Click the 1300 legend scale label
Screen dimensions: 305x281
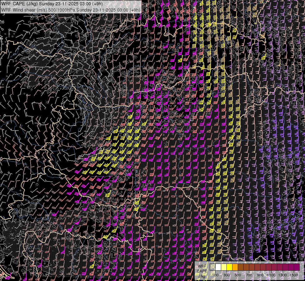pyautogui.click(x=283, y=275)
